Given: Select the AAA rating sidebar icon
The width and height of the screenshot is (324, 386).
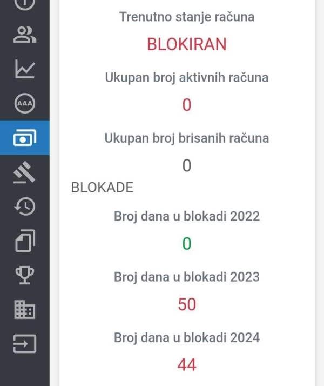Looking at the screenshot, I should (25, 103).
